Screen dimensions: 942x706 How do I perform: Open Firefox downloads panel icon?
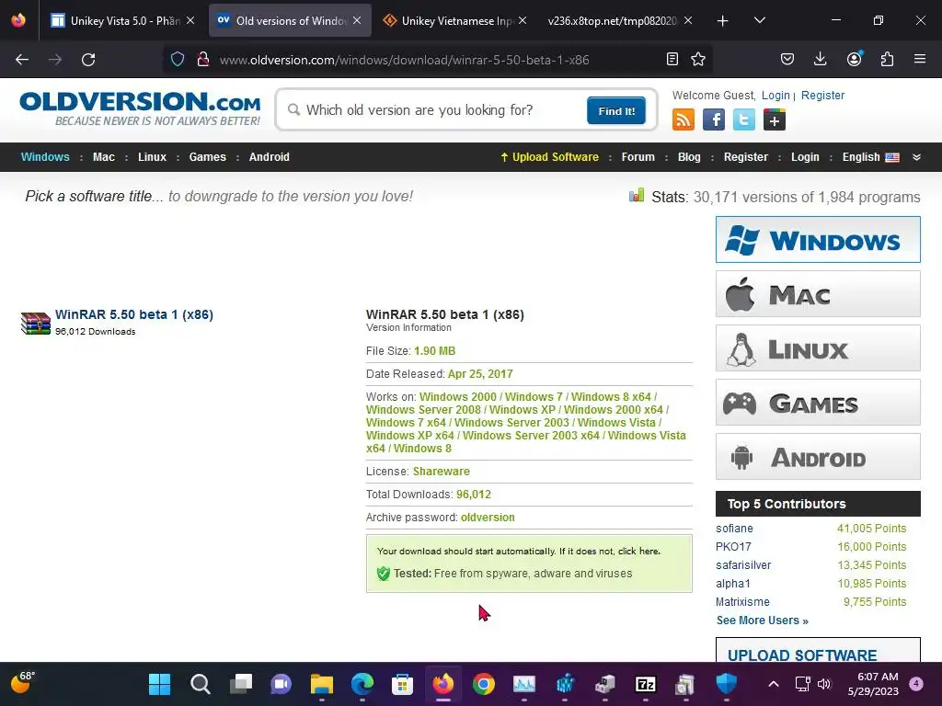point(820,59)
